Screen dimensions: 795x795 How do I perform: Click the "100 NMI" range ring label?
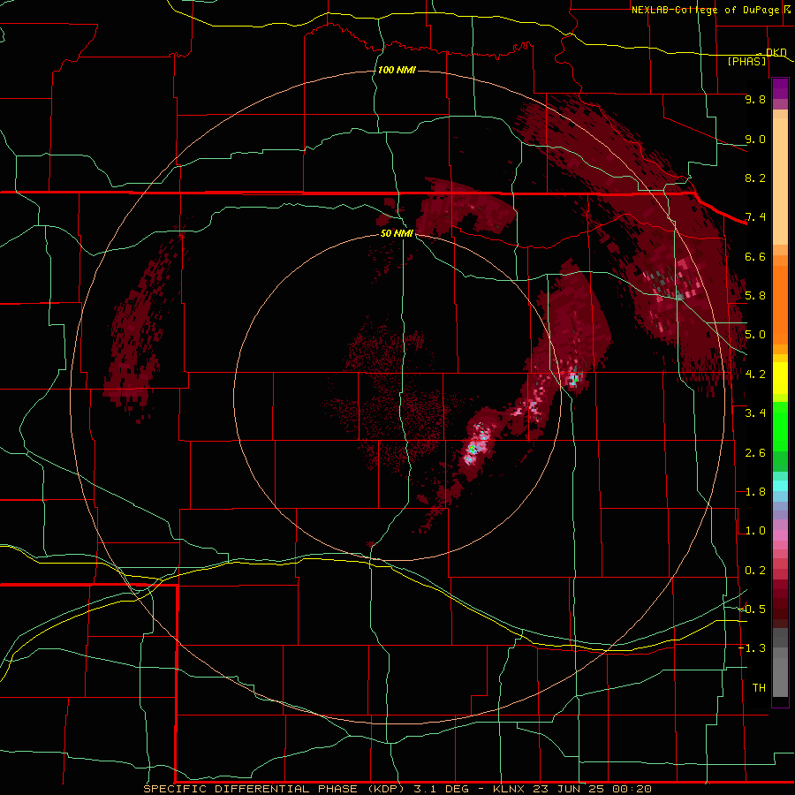[397, 70]
